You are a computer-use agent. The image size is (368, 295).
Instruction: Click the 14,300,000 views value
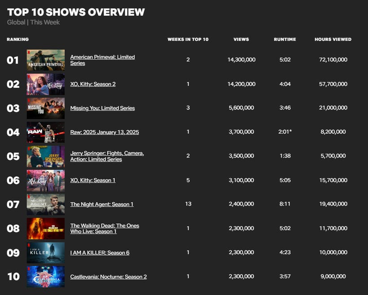click(241, 60)
